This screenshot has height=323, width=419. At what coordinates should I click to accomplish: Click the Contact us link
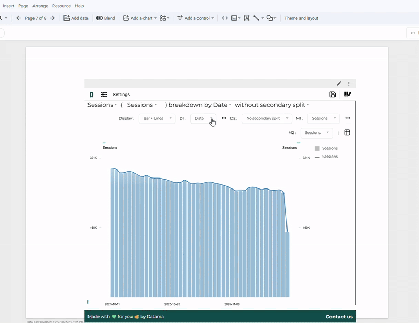pyautogui.click(x=339, y=317)
